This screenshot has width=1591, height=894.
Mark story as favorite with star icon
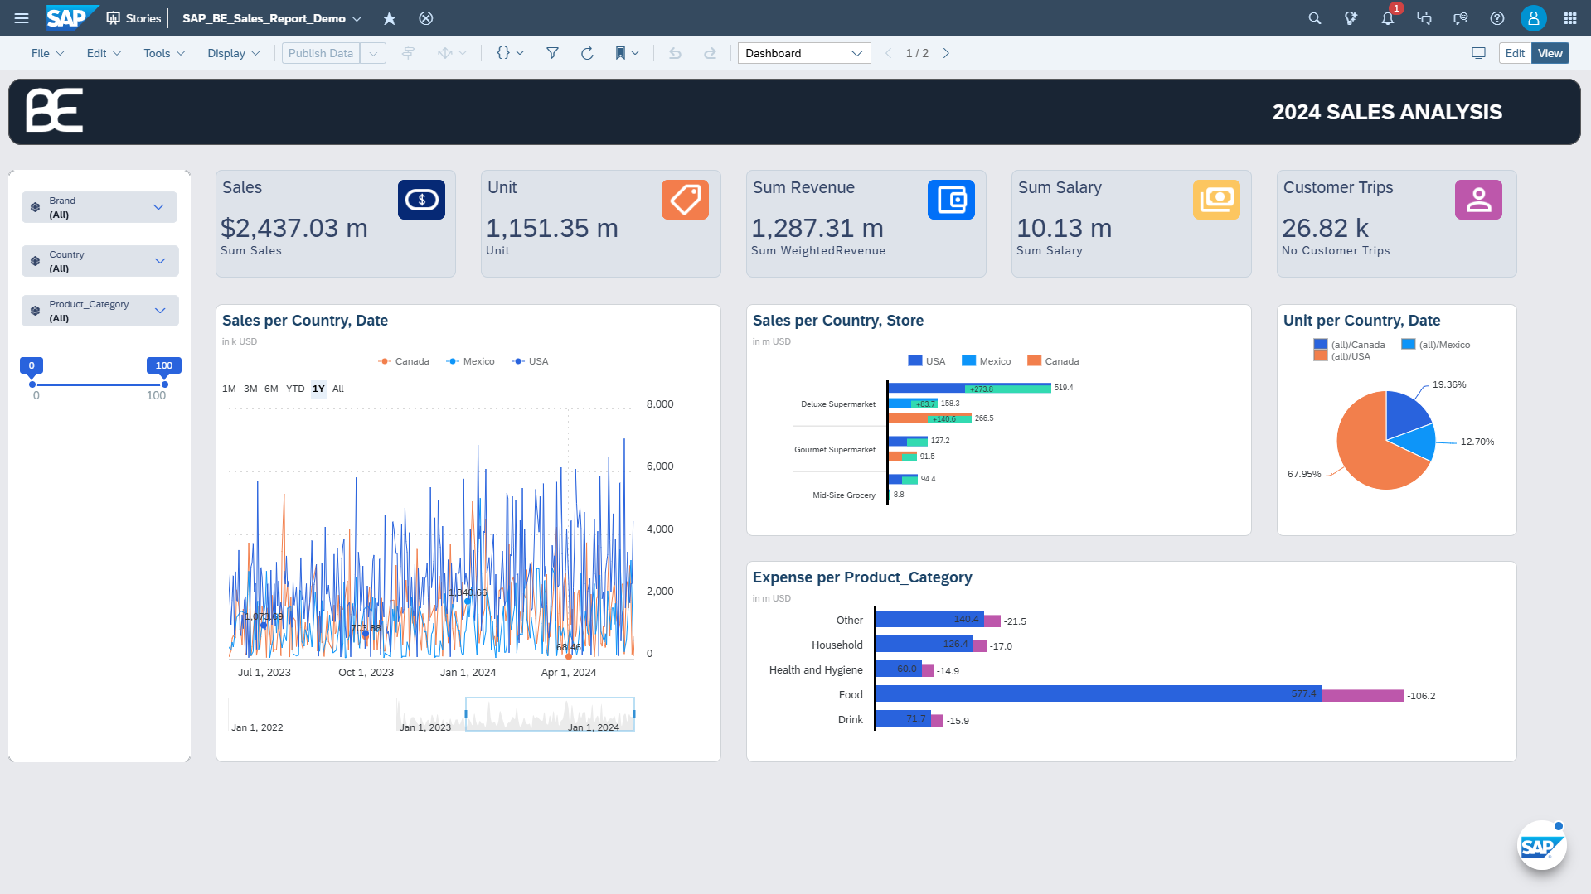(x=390, y=18)
